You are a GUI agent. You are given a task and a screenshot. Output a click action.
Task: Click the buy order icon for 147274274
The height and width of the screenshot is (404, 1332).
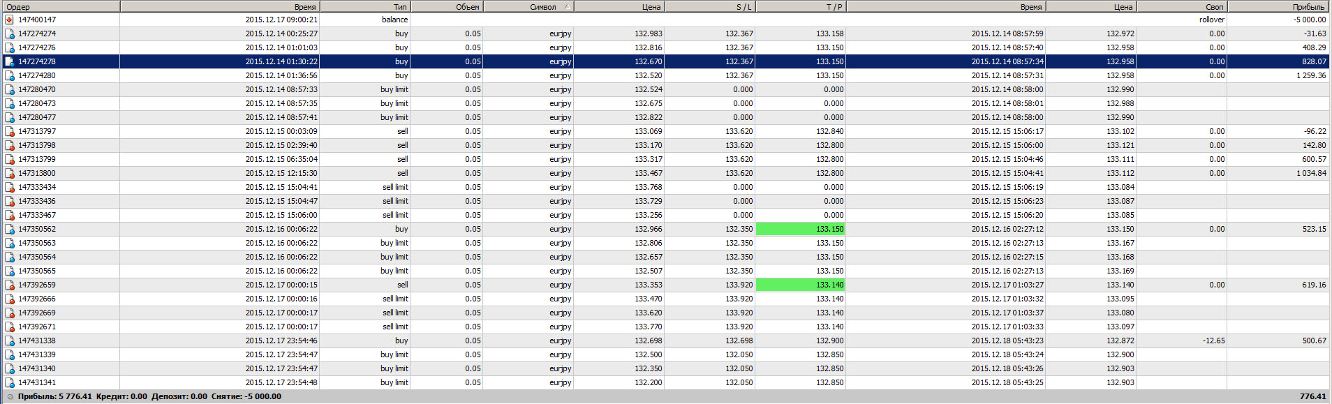point(10,33)
